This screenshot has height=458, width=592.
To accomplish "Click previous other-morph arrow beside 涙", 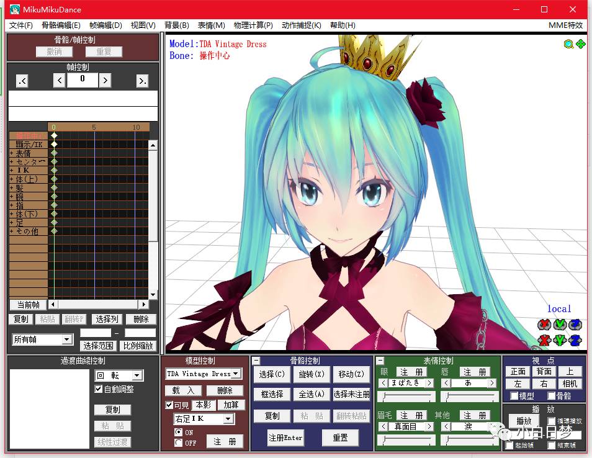I will tap(446, 426).
